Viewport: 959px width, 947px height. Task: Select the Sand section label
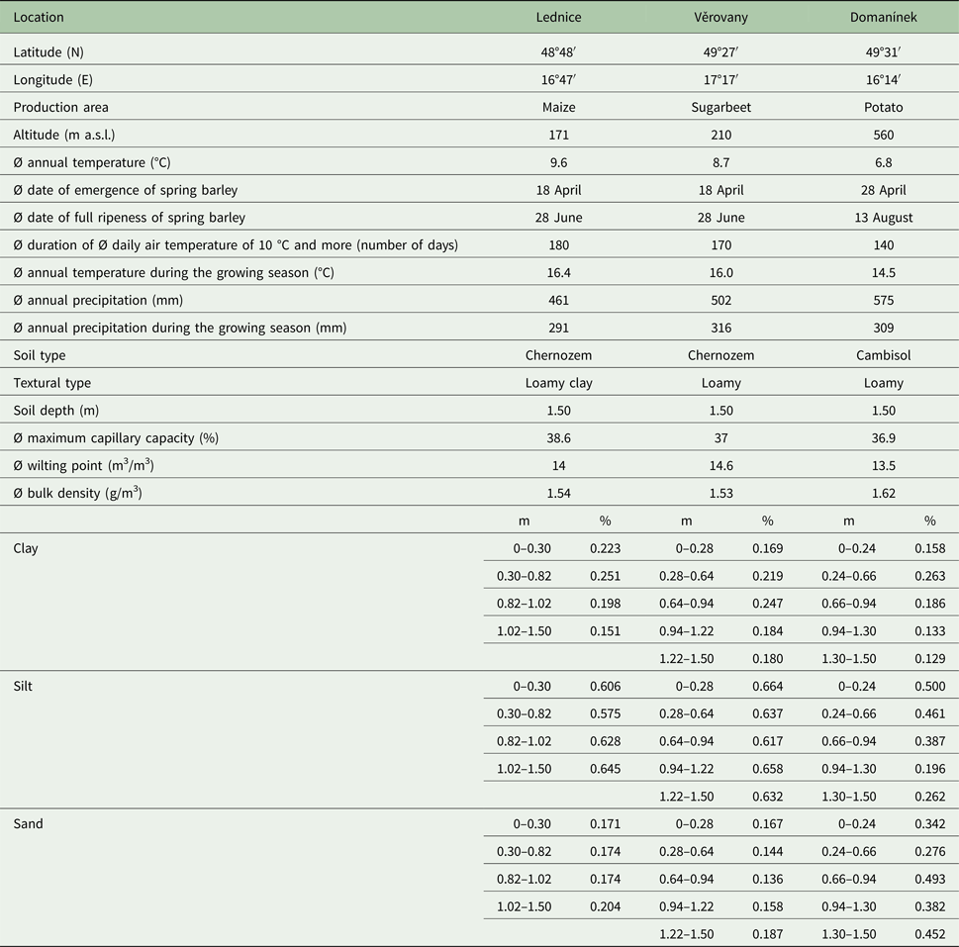click(x=28, y=823)
